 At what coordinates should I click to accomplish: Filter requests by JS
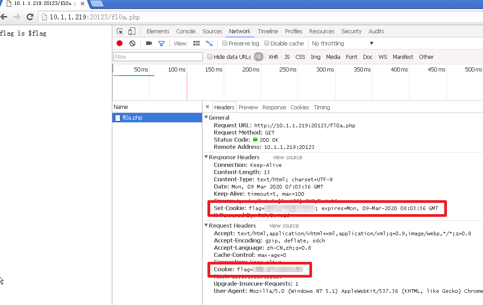point(287,57)
